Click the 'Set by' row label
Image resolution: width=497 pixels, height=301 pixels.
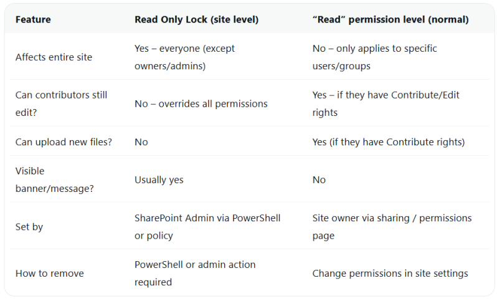[x=29, y=227]
